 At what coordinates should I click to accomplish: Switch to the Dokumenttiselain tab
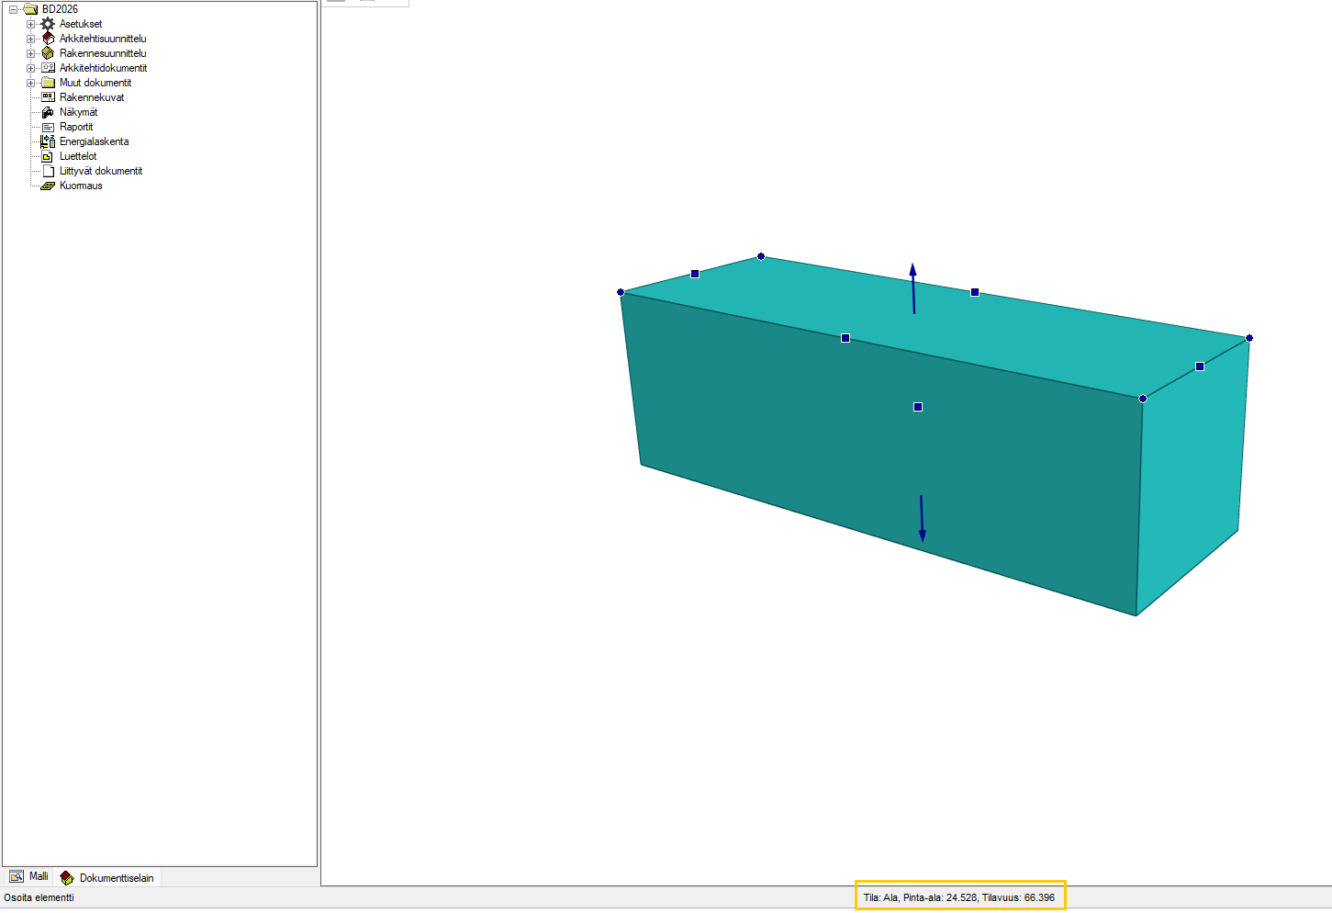pos(107,877)
